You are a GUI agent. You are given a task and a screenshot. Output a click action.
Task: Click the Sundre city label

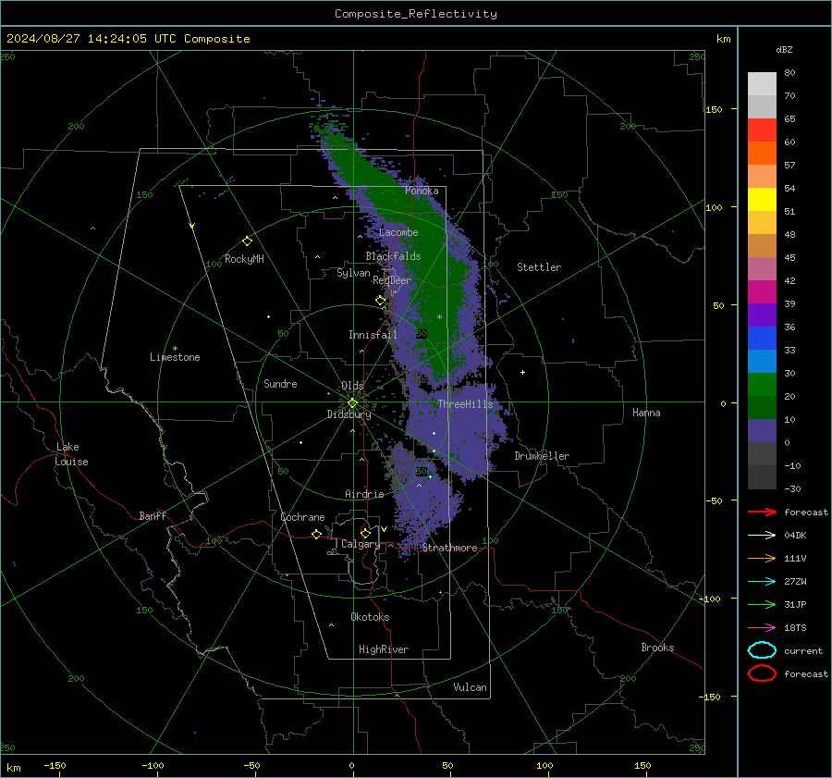pyautogui.click(x=280, y=383)
